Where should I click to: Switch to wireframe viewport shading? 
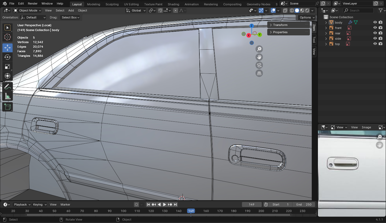292,10
